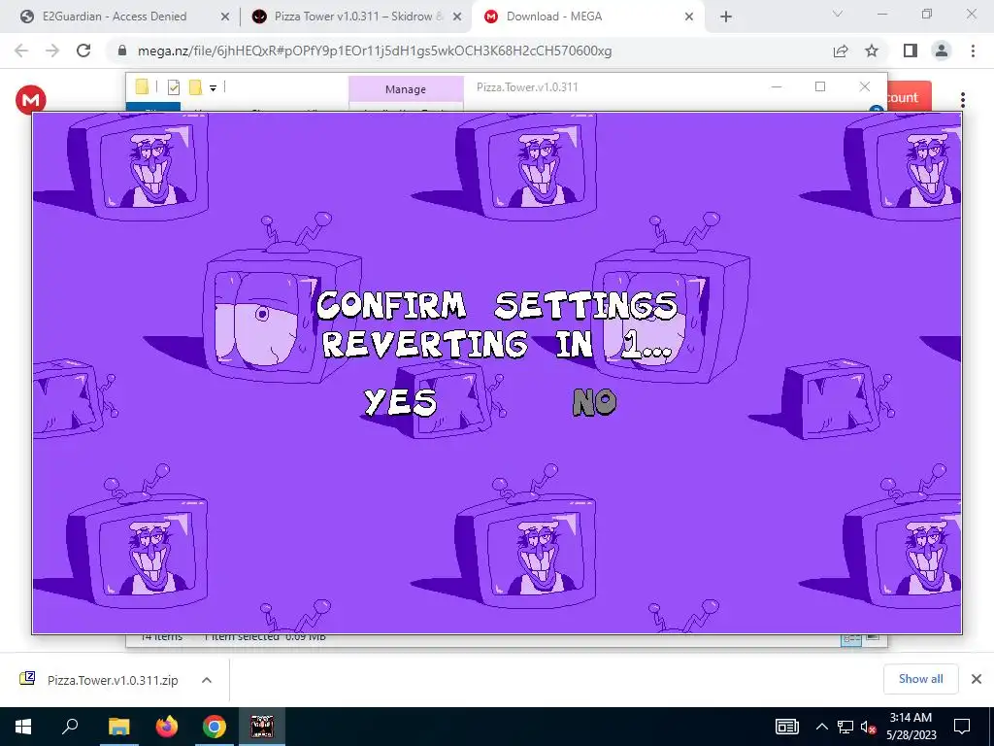Go forward in Chrome
The image size is (994, 746).
coord(52,51)
